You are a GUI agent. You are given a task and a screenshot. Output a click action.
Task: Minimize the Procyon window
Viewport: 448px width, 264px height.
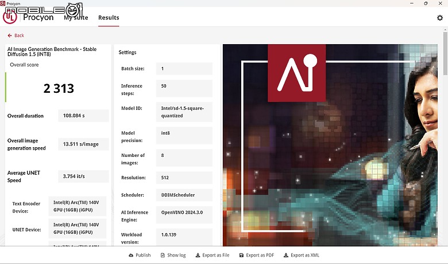point(412,3)
